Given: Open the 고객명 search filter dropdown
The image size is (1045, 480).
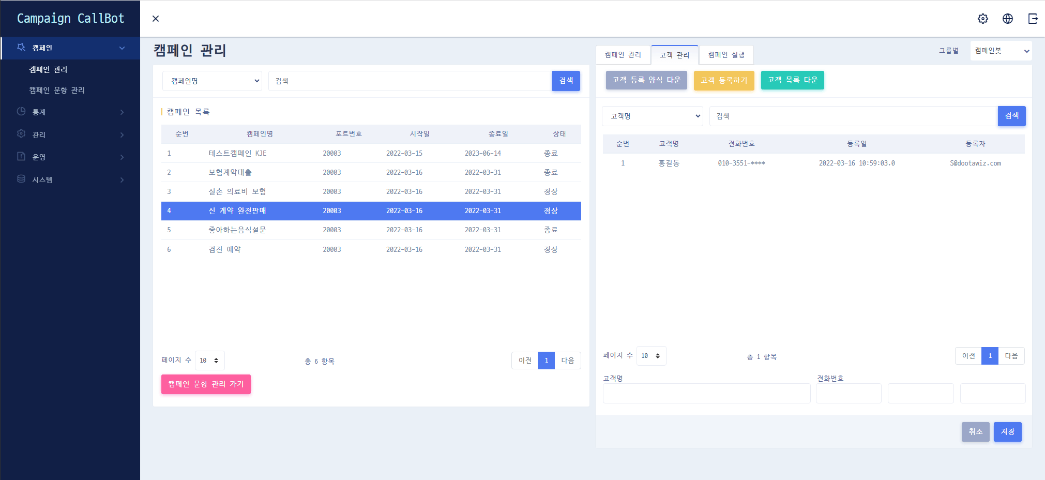Looking at the screenshot, I should (652, 116).
